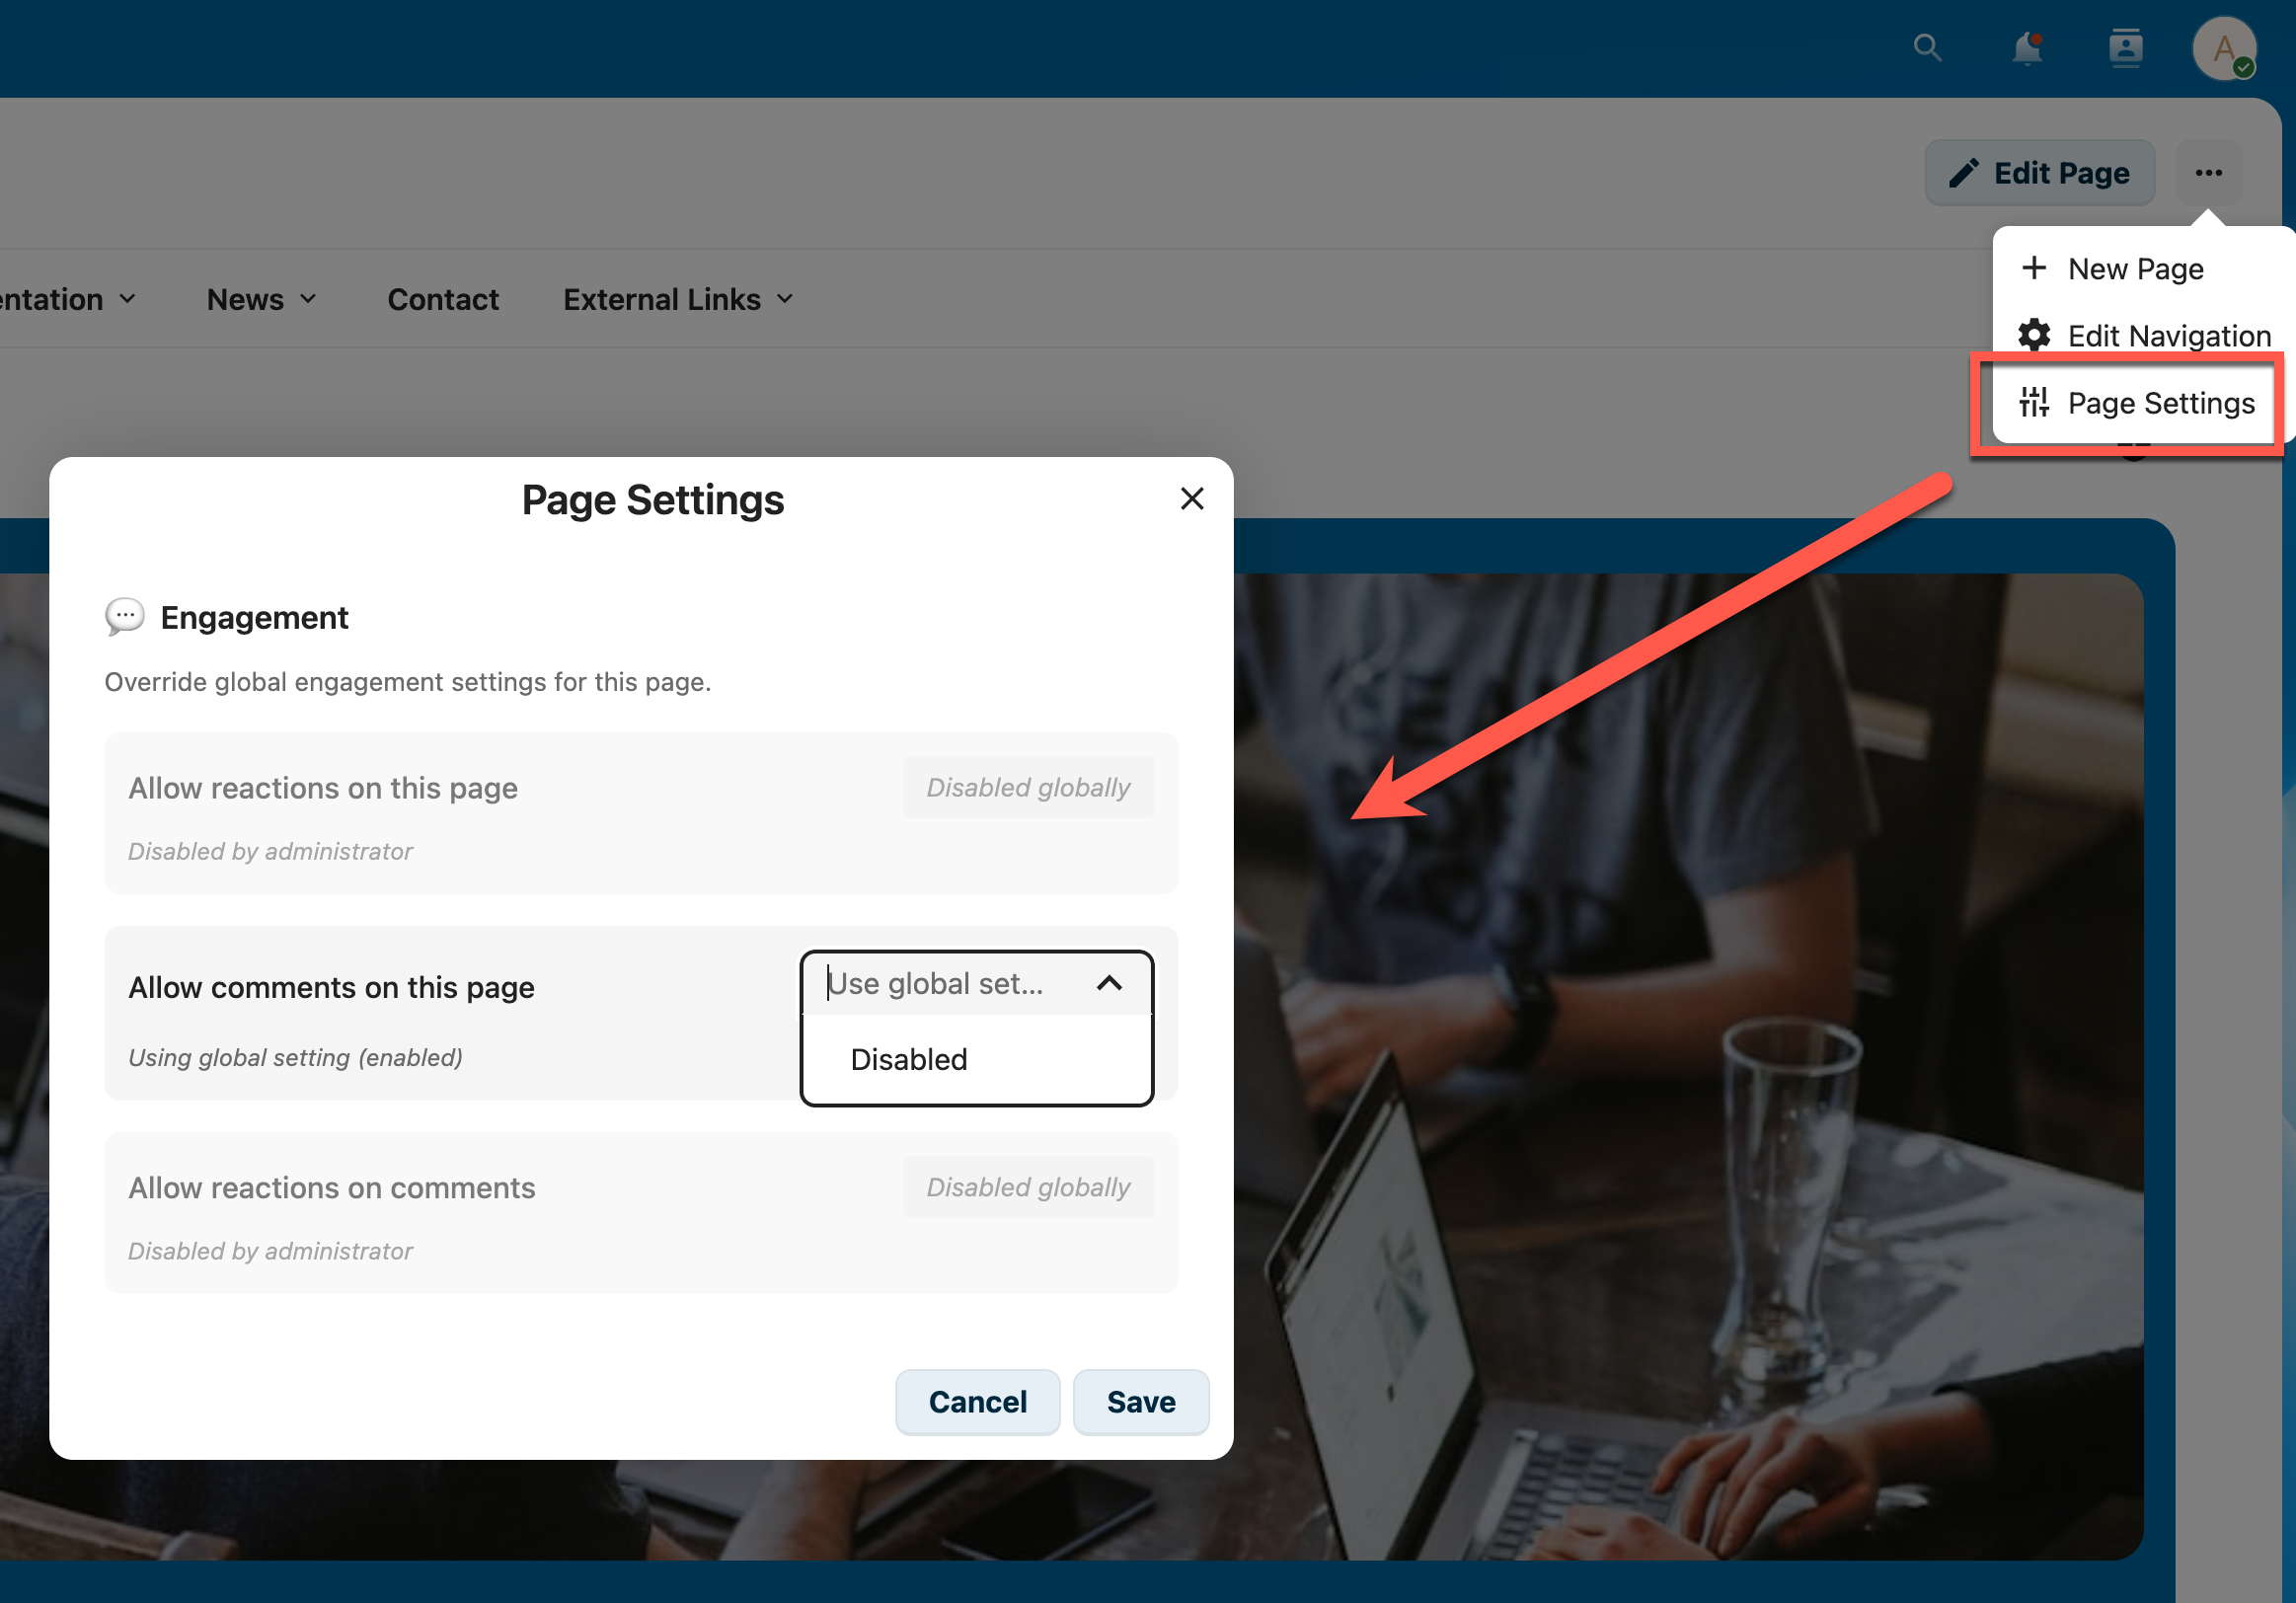The height and width of the screenshot is (1603, 2296).
Task: Click the hero laptop photo
Action: click(1688, 1065)
